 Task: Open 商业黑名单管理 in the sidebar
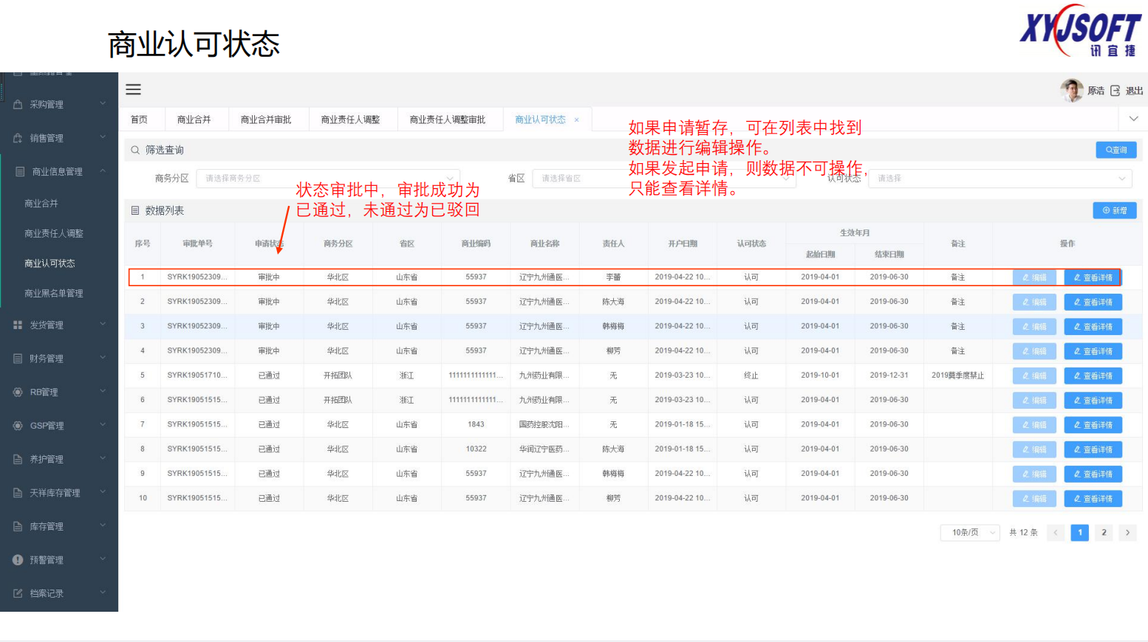coord(54,294)
